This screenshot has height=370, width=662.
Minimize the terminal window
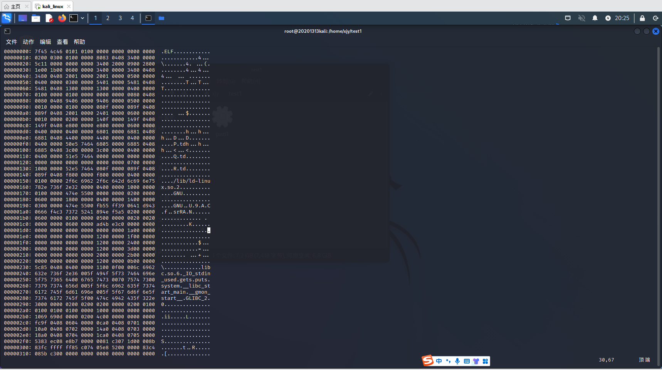coord(637,31)
